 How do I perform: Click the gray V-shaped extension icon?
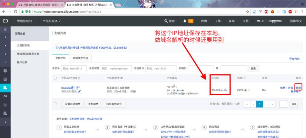260,12
